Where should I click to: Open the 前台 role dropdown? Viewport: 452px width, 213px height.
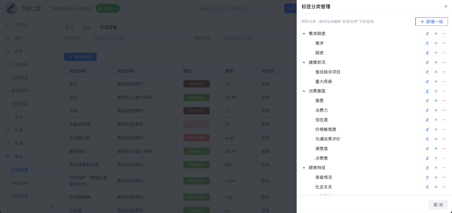(108, 9)
